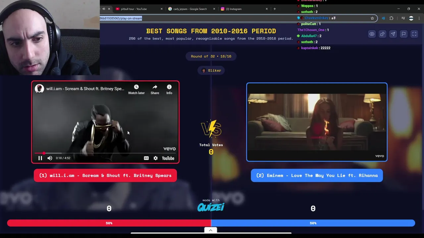Seek along the YouTube progress bar
Image resolution: width=424 pixels, height=238 pixels.
(x=105, y=153)
